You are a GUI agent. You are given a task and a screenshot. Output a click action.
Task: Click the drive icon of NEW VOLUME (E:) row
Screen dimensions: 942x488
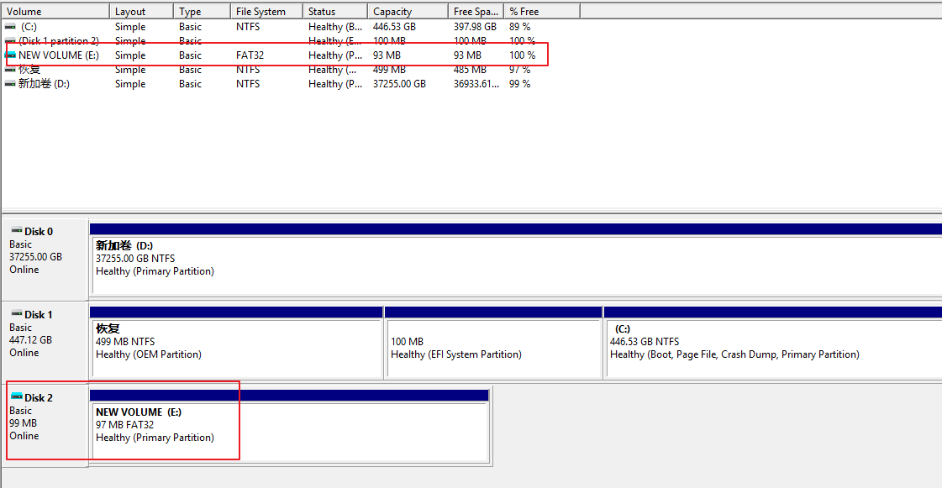point(10,55)
